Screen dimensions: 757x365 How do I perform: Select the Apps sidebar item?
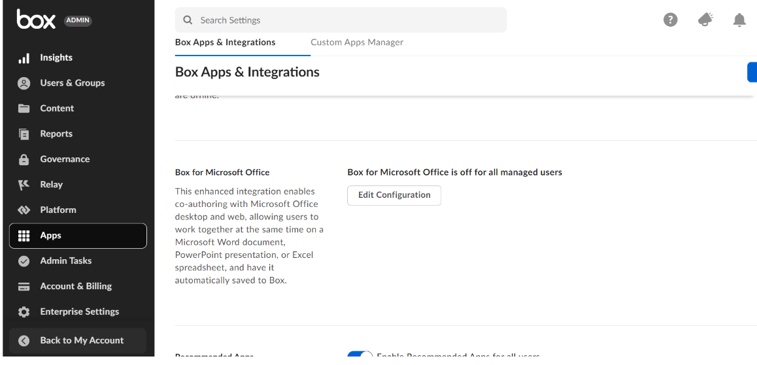(78, 236)
